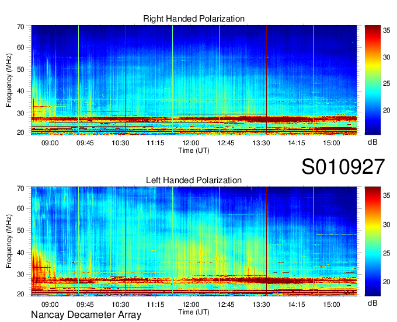The image size is (397, 322).
Task: Click 11:15 tick under Left Handed plot
Action: click(x=155, y=304)
